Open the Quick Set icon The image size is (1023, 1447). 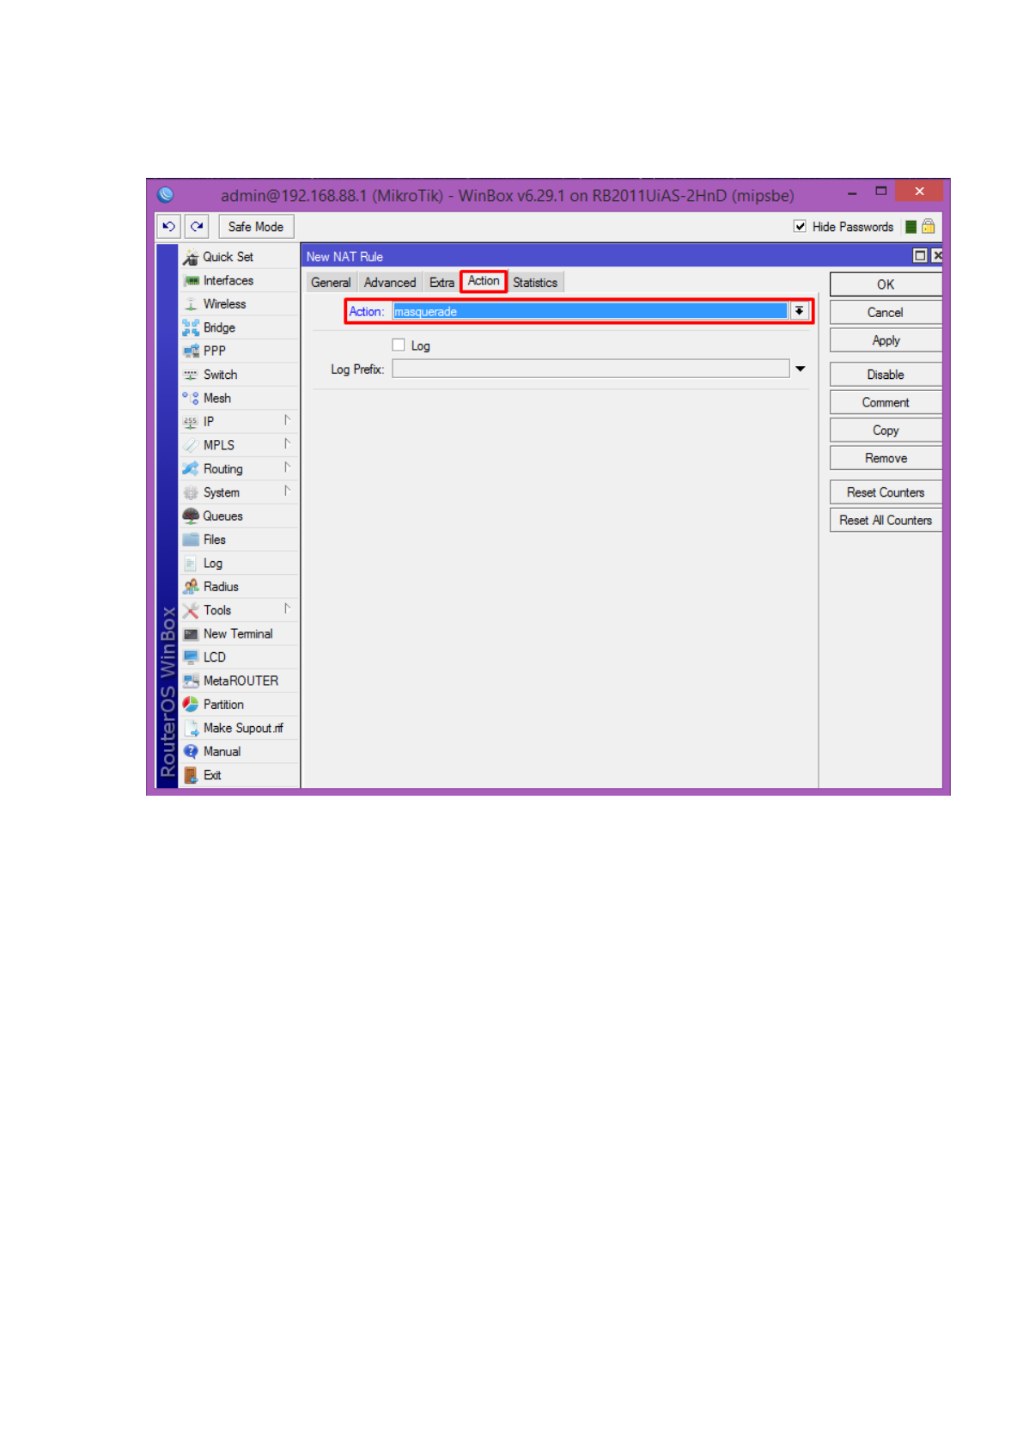coord(191,257)
